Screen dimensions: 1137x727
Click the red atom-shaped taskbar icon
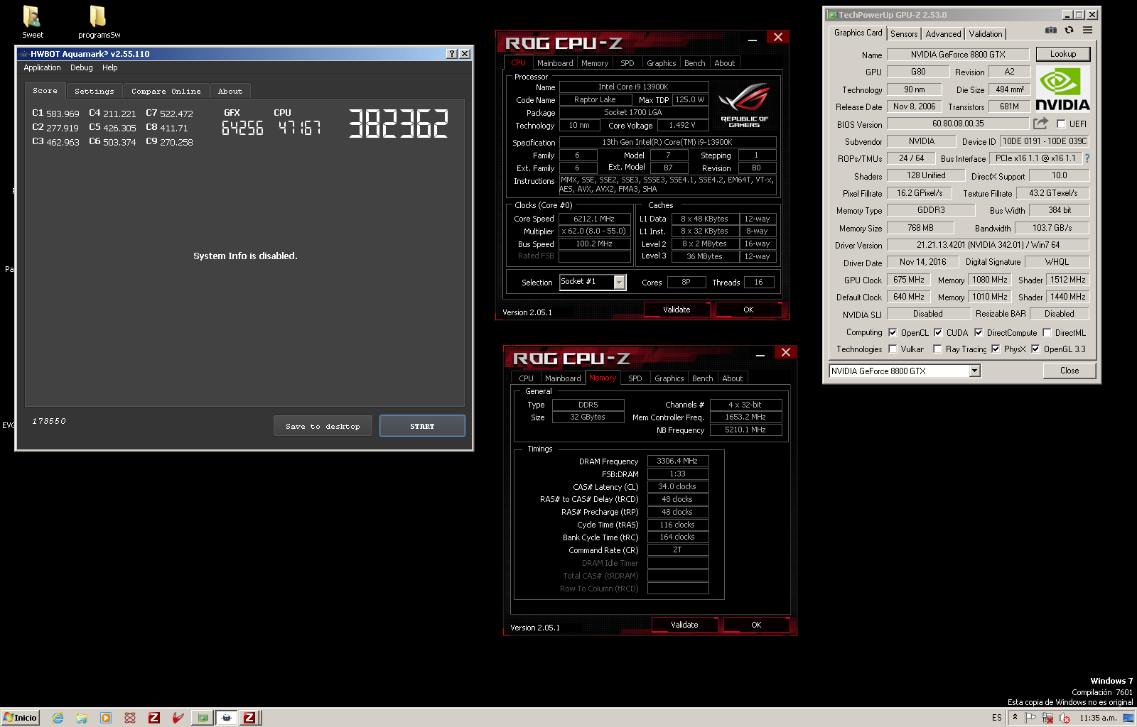pyautogui.click(x=130, y=718)
